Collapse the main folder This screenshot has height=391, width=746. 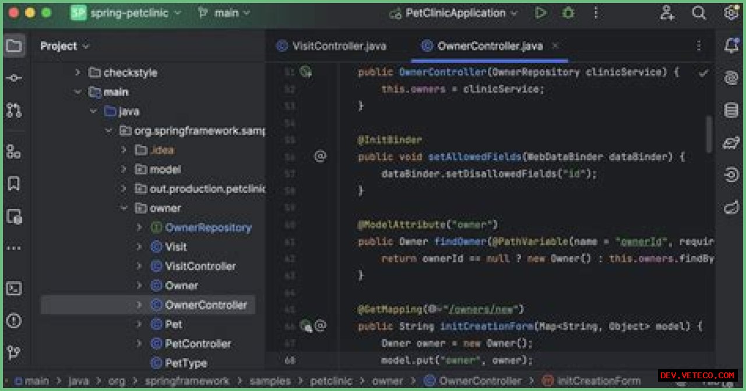coord(78,92)
